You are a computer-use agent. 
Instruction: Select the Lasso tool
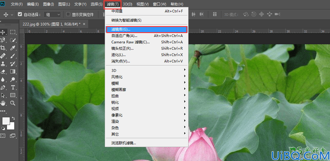3,40
